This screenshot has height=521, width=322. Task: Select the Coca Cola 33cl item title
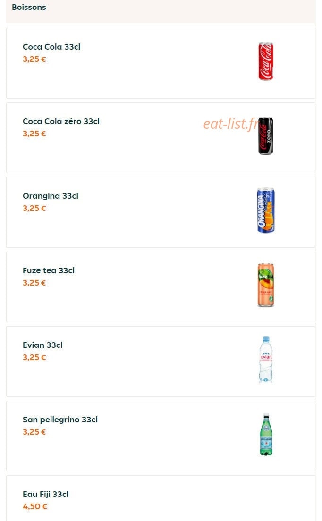[51, 47]
